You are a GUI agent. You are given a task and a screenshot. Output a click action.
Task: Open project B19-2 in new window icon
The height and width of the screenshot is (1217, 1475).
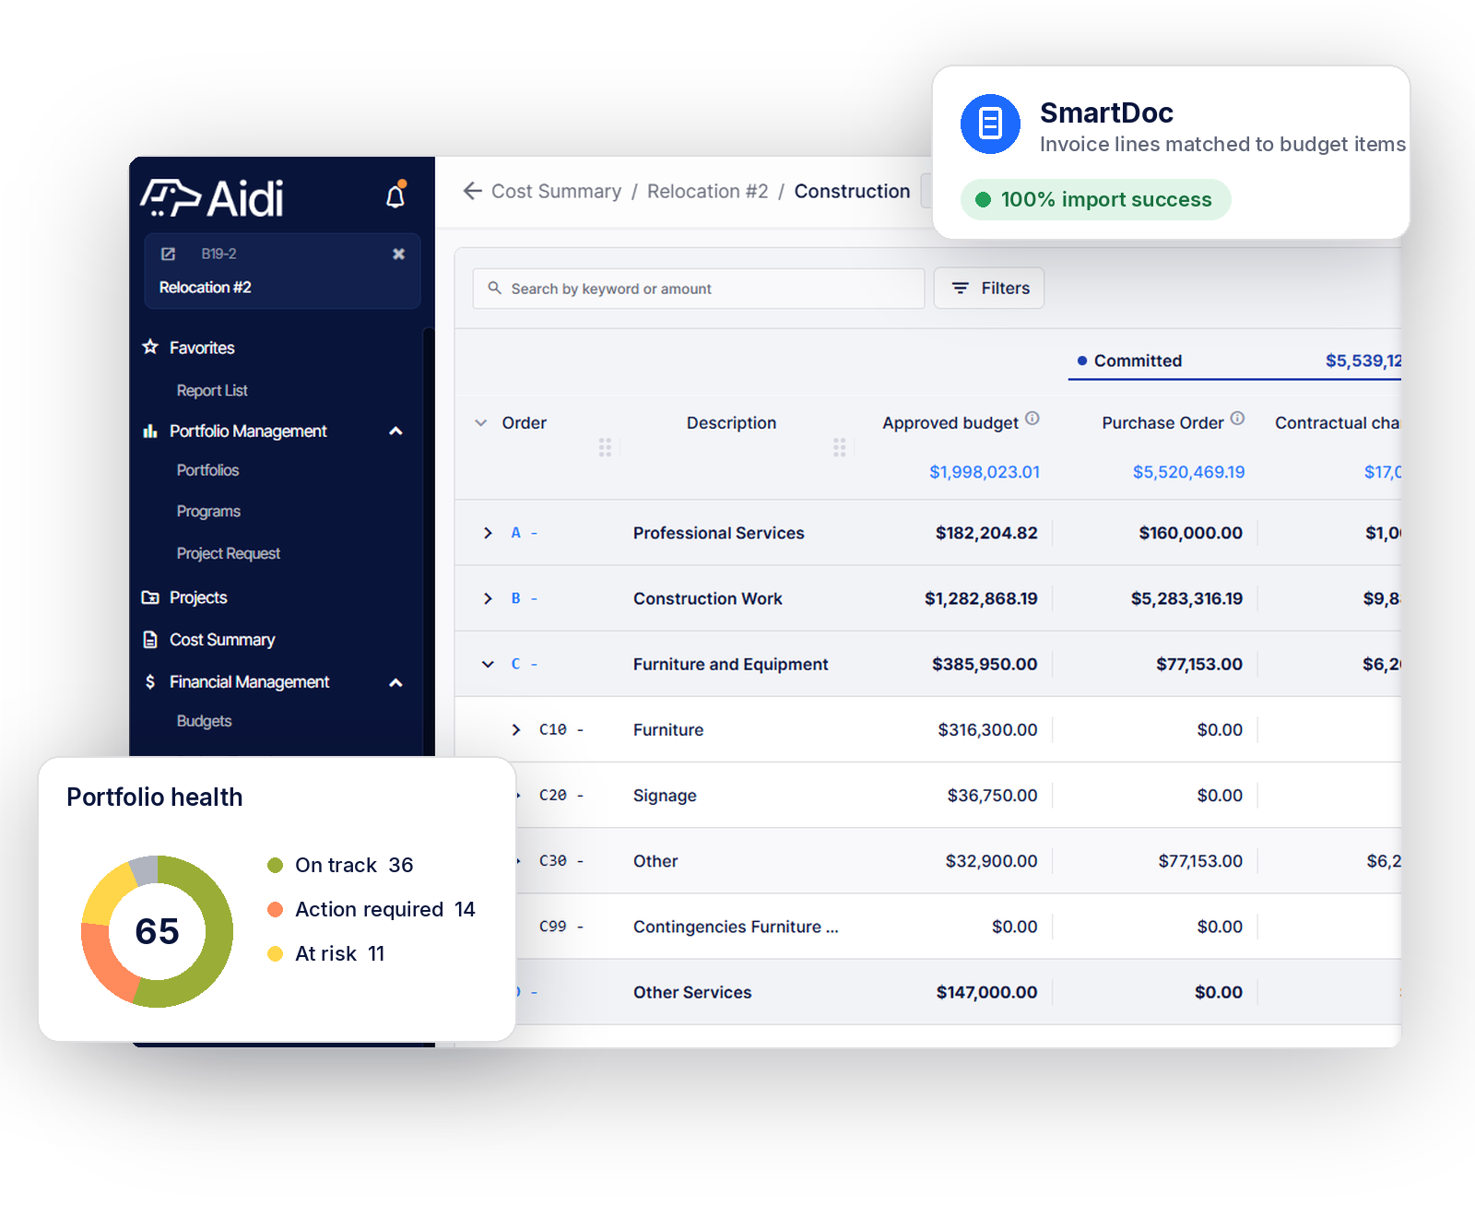coord(168,254)
